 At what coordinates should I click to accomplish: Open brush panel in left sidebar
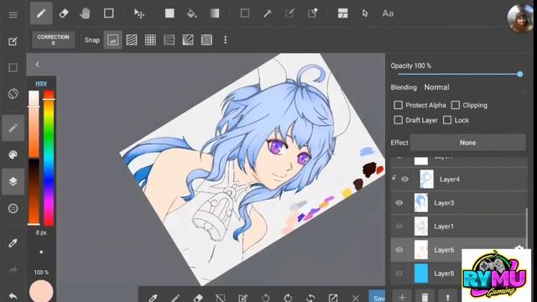pos(13,128)
